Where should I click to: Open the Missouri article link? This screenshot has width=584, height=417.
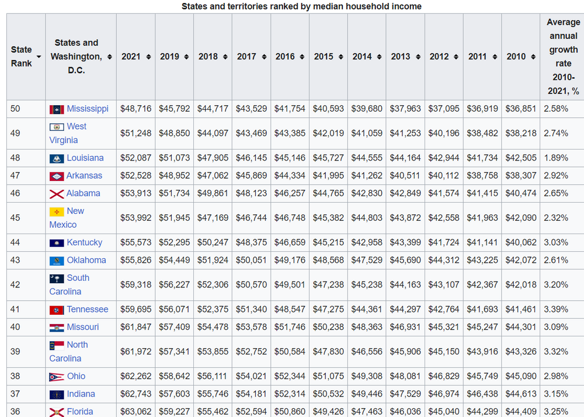pos(82,327)
